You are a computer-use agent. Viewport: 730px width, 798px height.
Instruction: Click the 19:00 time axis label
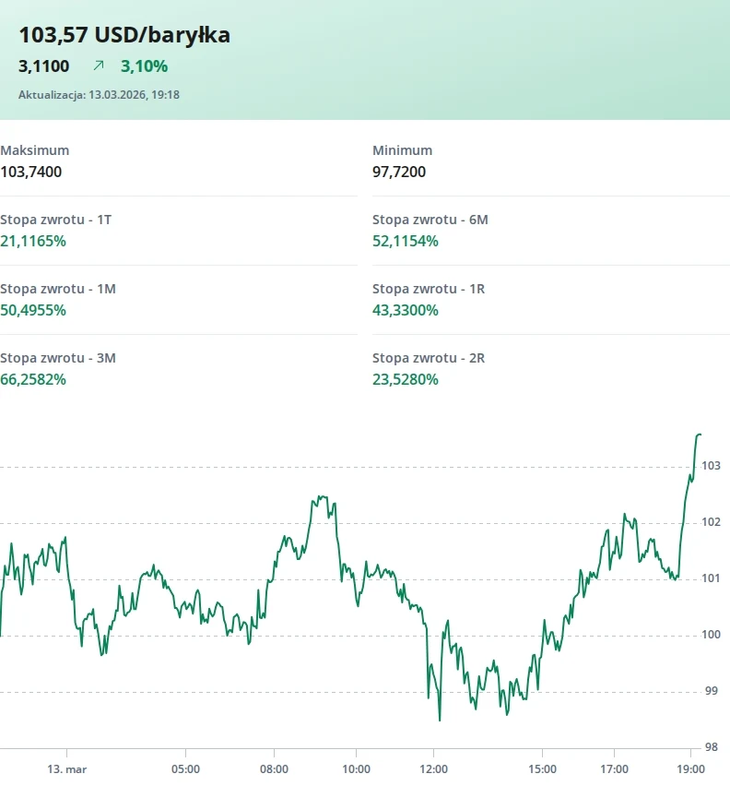(690, 768)
